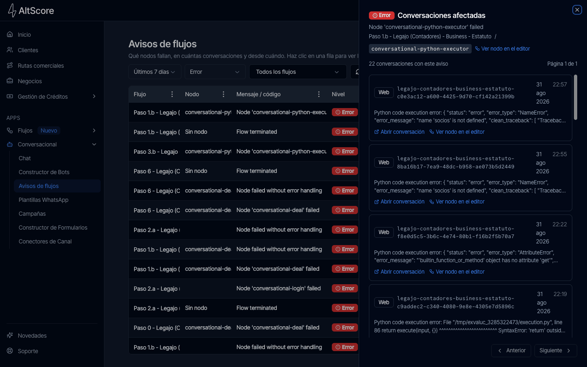Open Nodo column options menu
The image size is (587, 367).
223,94
